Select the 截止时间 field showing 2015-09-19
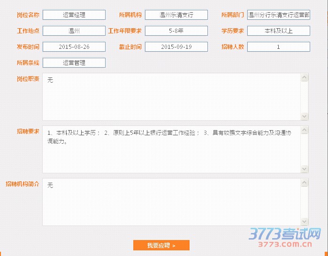Viewport: 328px width, 256px height. click(176, 47)
